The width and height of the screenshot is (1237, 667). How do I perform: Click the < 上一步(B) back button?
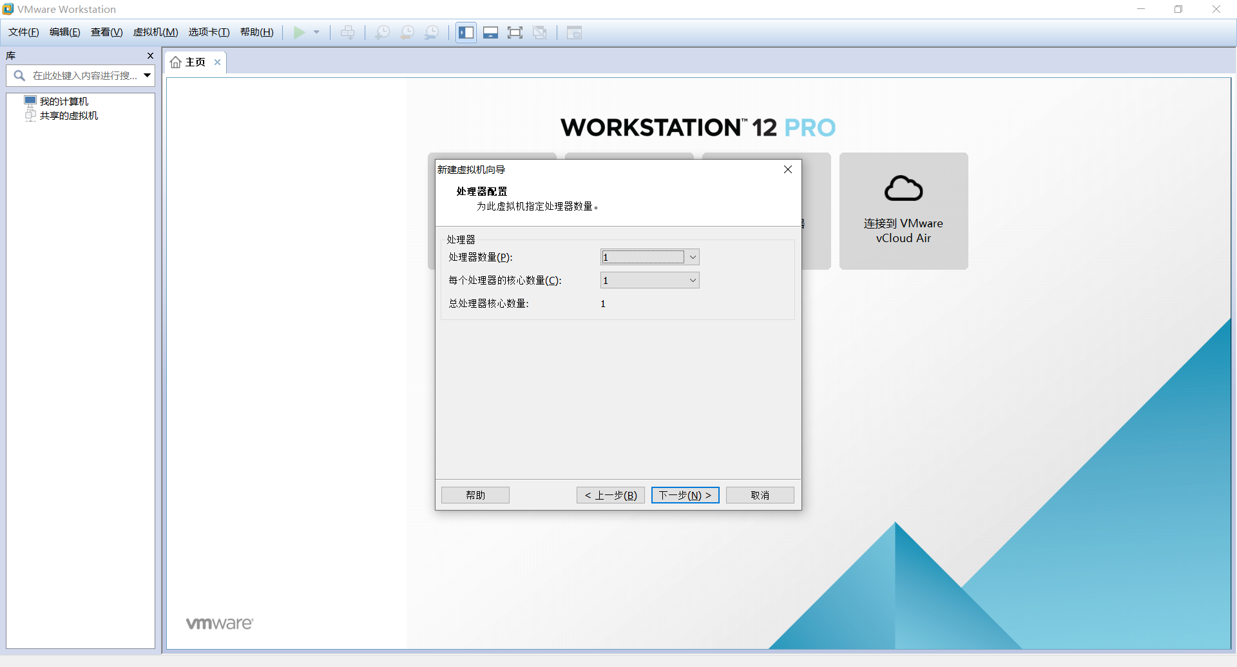611,495
